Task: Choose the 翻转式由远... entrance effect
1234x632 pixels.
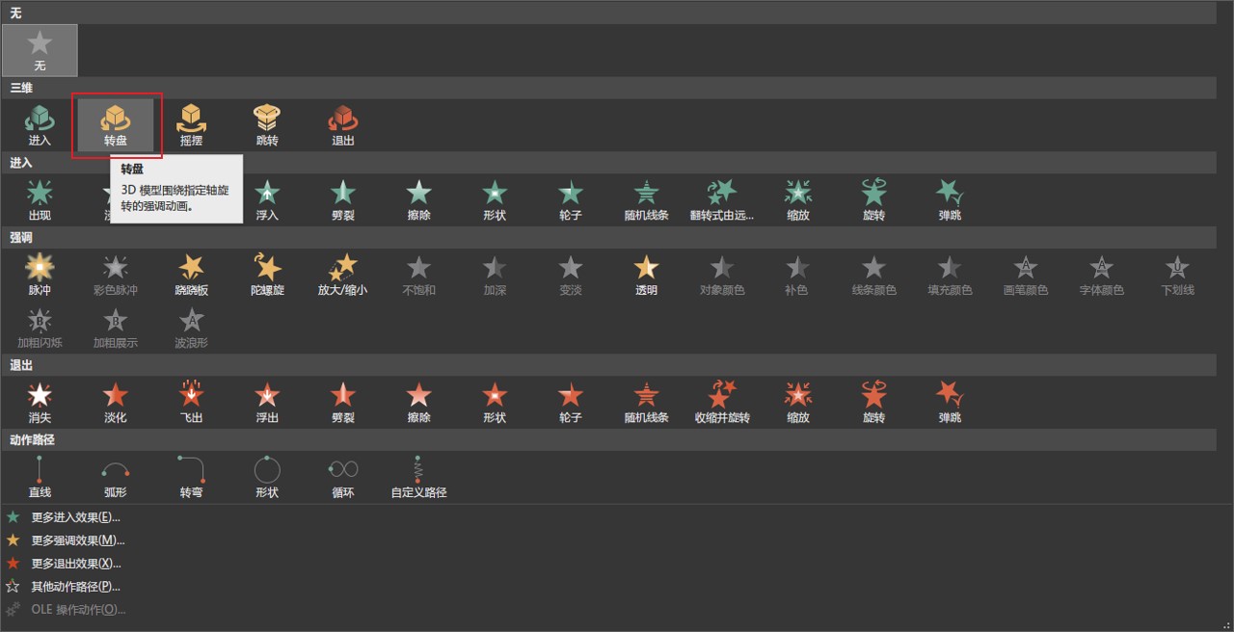Action: tap(722, 199)
